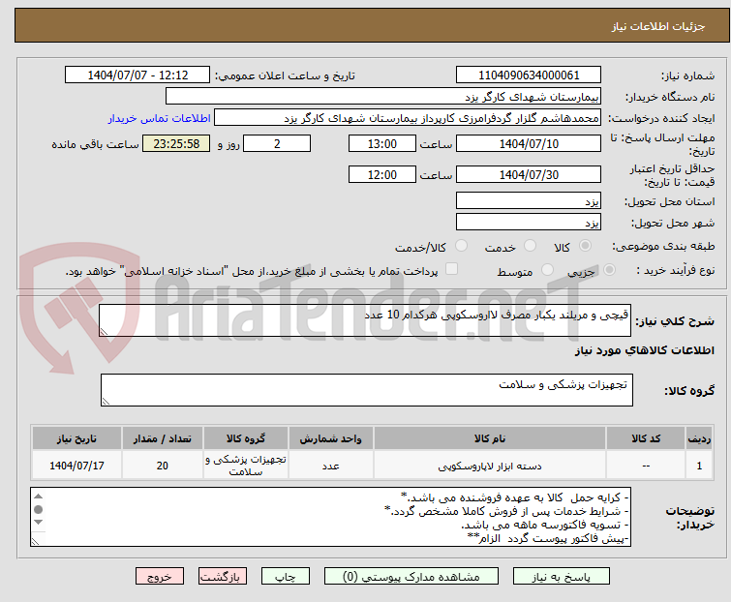
Task: Click the شرح کلی نیاز text area
Action: click(365, 320)
